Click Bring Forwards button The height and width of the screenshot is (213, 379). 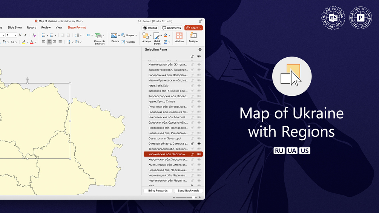(x=158, y=190)
